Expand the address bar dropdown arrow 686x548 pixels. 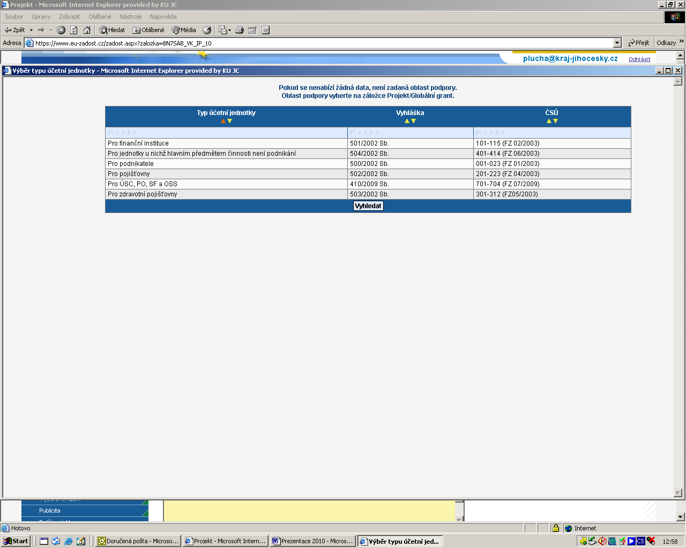617,43
